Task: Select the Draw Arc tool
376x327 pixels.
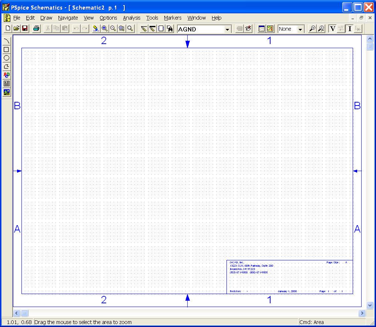Action: [6, 41]
